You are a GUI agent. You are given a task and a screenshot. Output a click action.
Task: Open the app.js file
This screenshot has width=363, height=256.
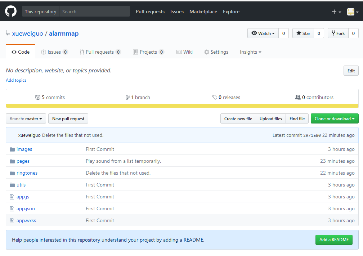[23, 197]
